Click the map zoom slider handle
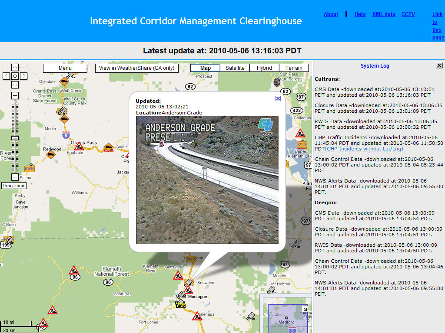This screenshot has width=445, height=333. 15,137
